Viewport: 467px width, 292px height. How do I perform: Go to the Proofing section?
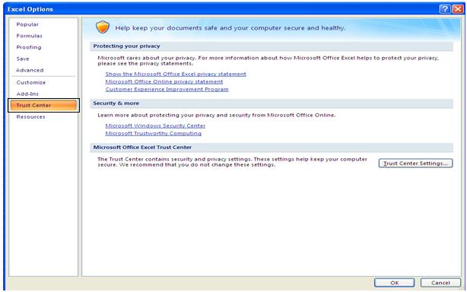(x=29, y=47)
